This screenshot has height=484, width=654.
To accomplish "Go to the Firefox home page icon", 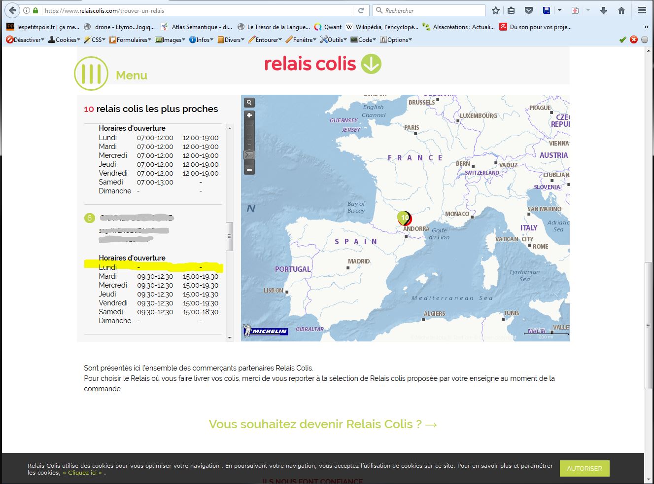I will click(x=621, y=10).
